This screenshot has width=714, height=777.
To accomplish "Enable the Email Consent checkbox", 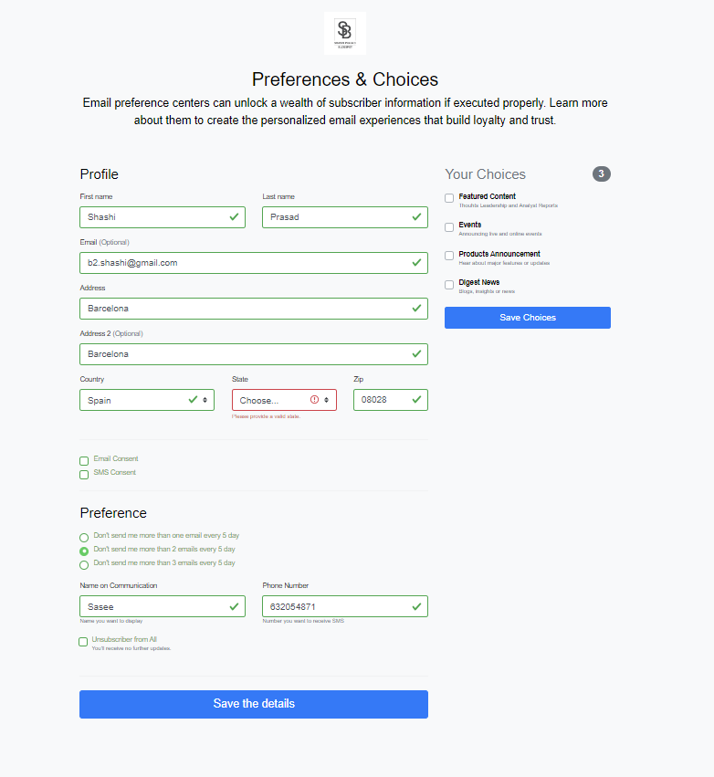I will 84,461.
